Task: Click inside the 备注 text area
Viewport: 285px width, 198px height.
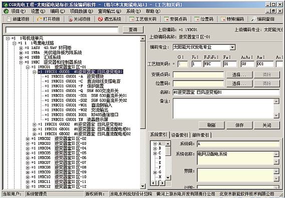Action: coord(223,108)
